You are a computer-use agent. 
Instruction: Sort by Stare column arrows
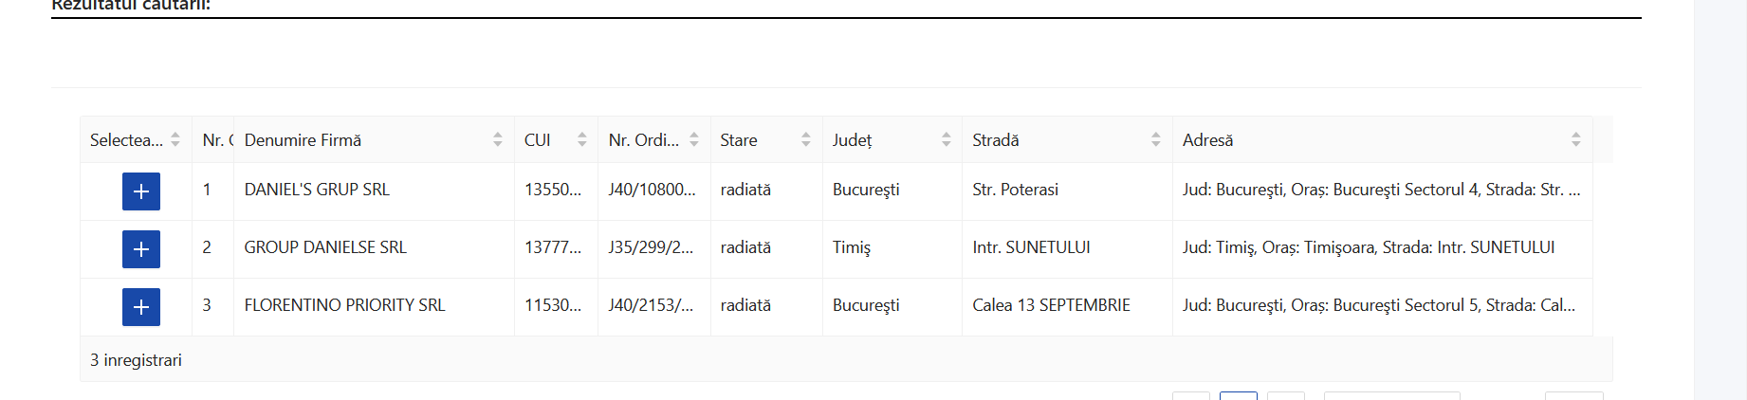pyautogui.click(x=806, y=140)
